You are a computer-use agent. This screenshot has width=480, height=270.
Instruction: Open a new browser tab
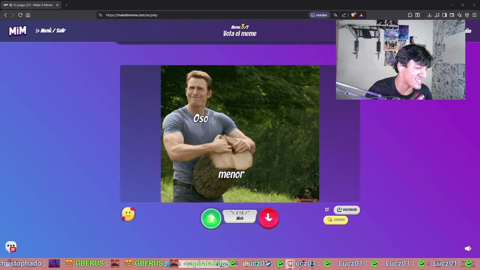pos(66,5)
